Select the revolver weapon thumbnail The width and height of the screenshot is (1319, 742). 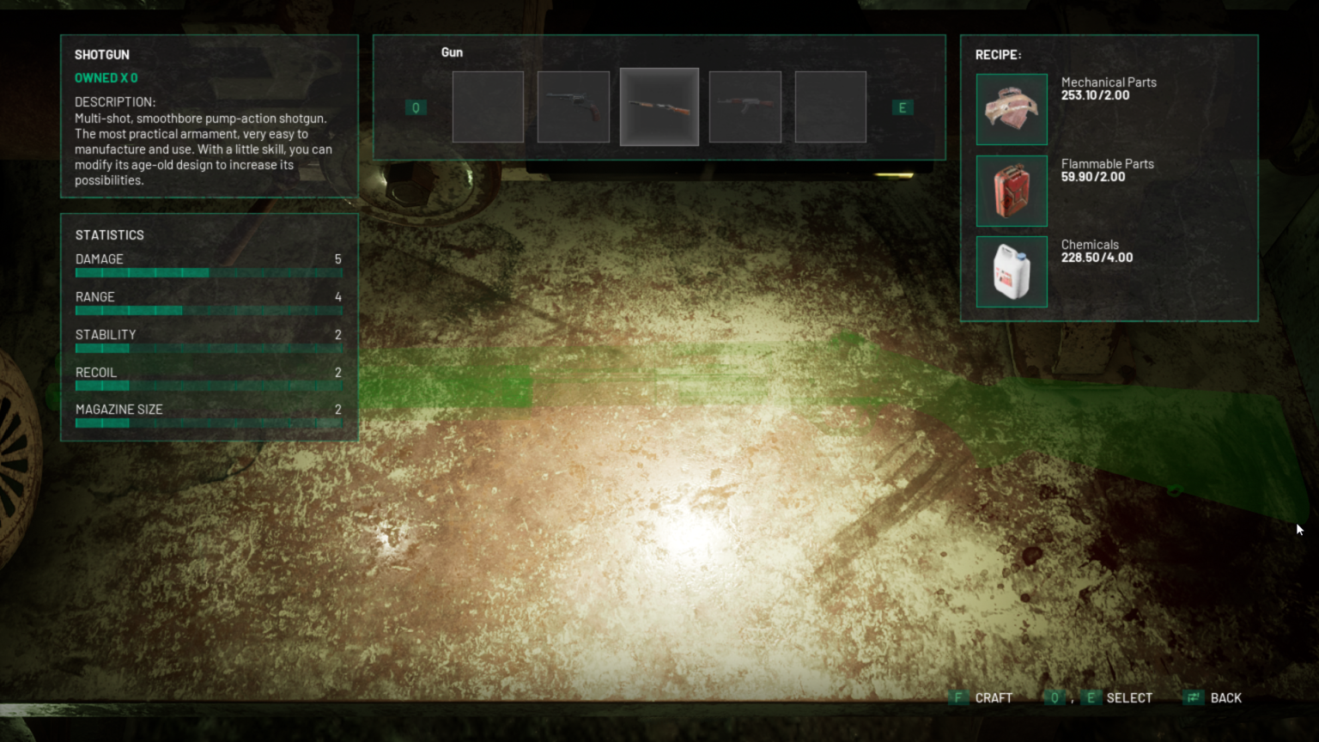coord(573,106)
